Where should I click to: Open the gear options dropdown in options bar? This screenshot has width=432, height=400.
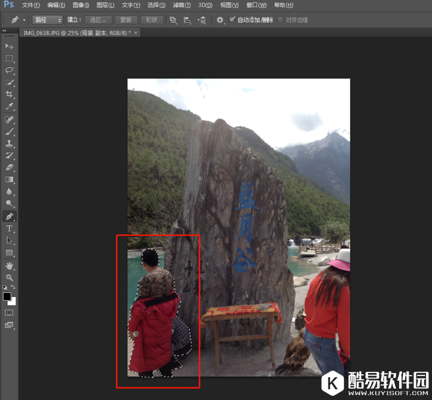221,20
